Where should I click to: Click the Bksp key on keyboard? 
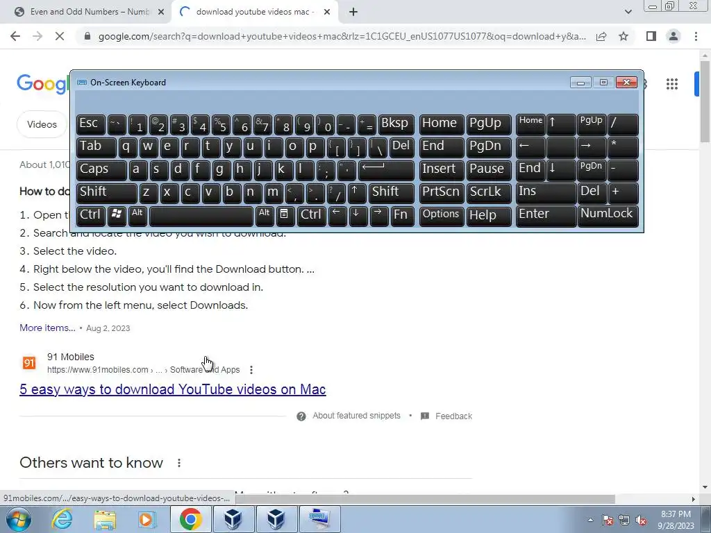(x=396, y=125)
